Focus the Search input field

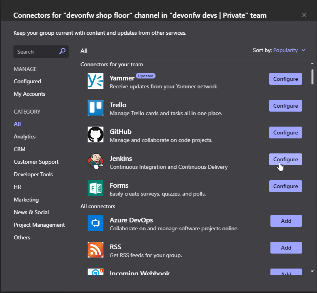pyautogui.click(x=36, y=52)
